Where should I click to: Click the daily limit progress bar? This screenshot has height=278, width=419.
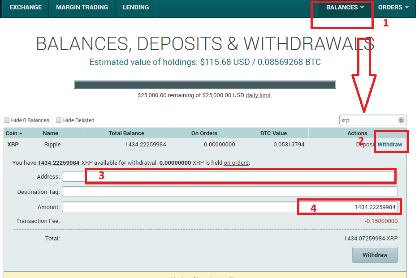[205, 85]
